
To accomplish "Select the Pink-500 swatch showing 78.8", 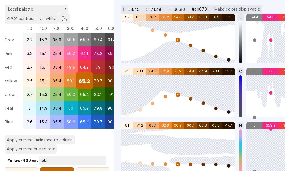I will [98, 54].
